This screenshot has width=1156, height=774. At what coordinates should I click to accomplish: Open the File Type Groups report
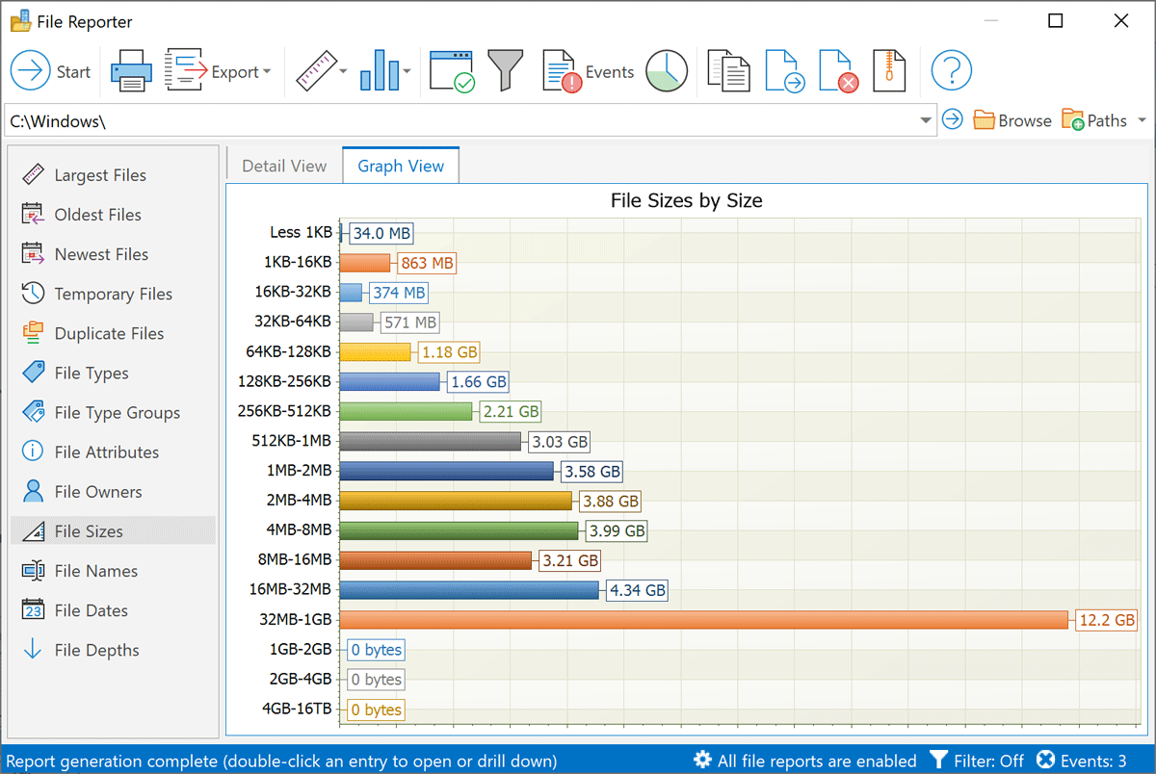click(113, 412)
